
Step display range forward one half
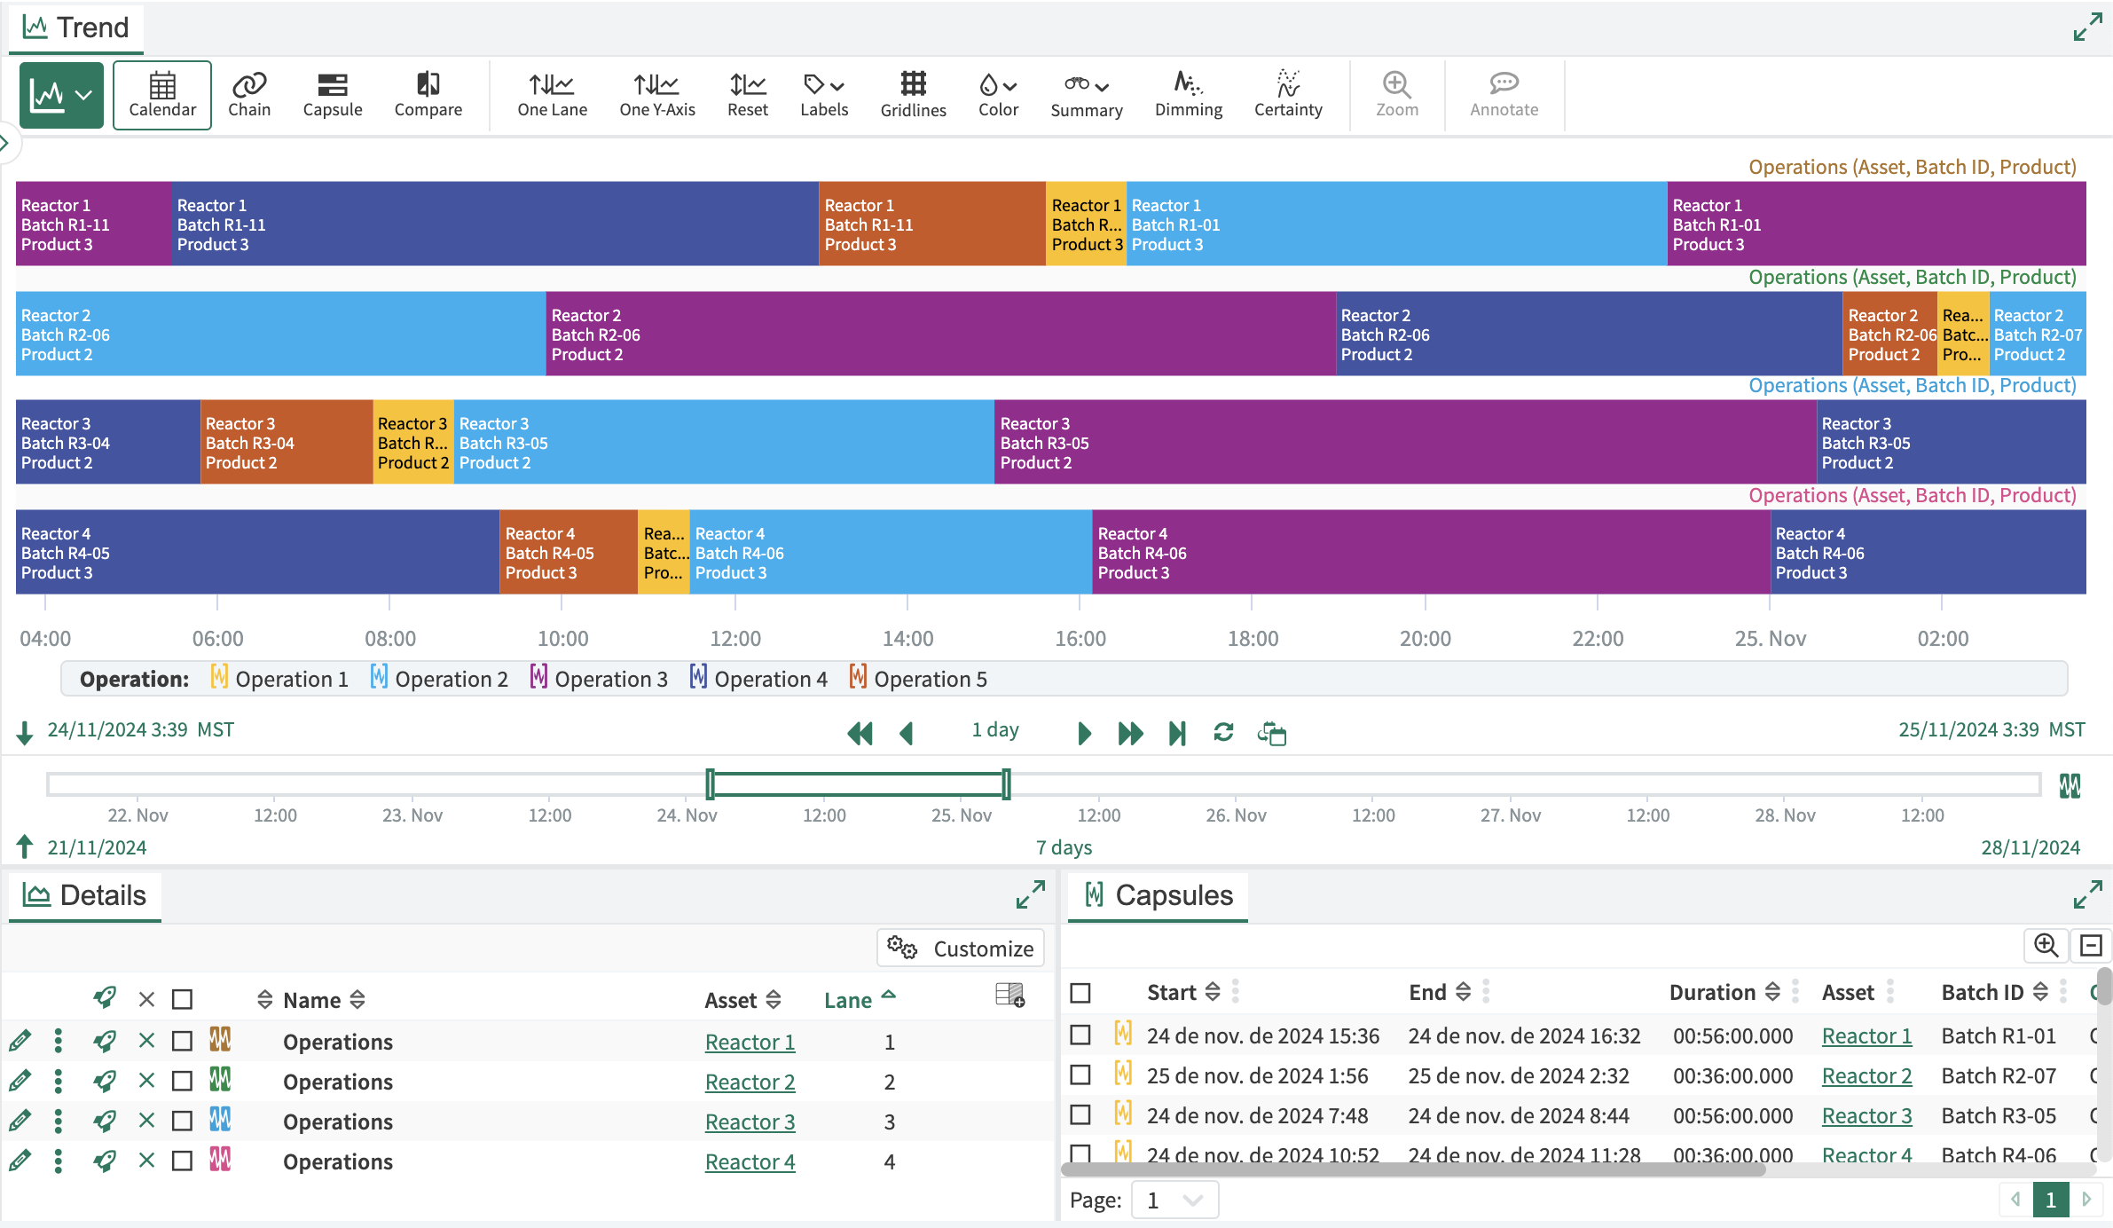[1084, 733]
